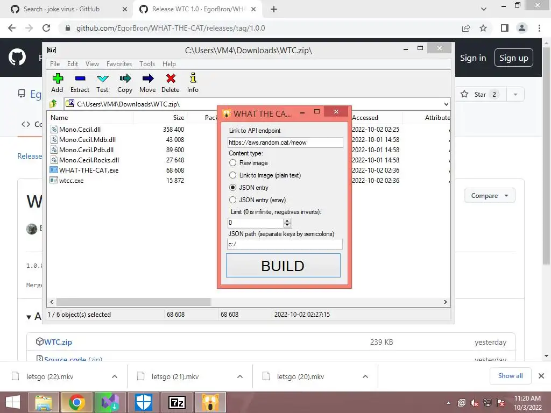Viewport: 551px width, 413px height.
Task: Click the 7-Zip horizontal scrollbar thumb
Action: 133,302
